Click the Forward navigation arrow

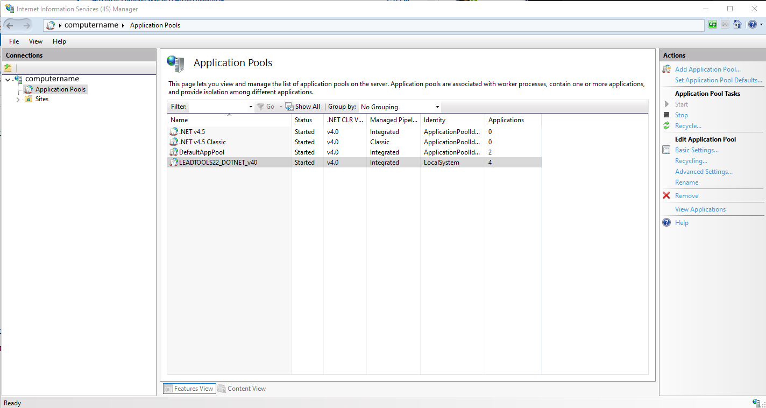pos(27,25)
